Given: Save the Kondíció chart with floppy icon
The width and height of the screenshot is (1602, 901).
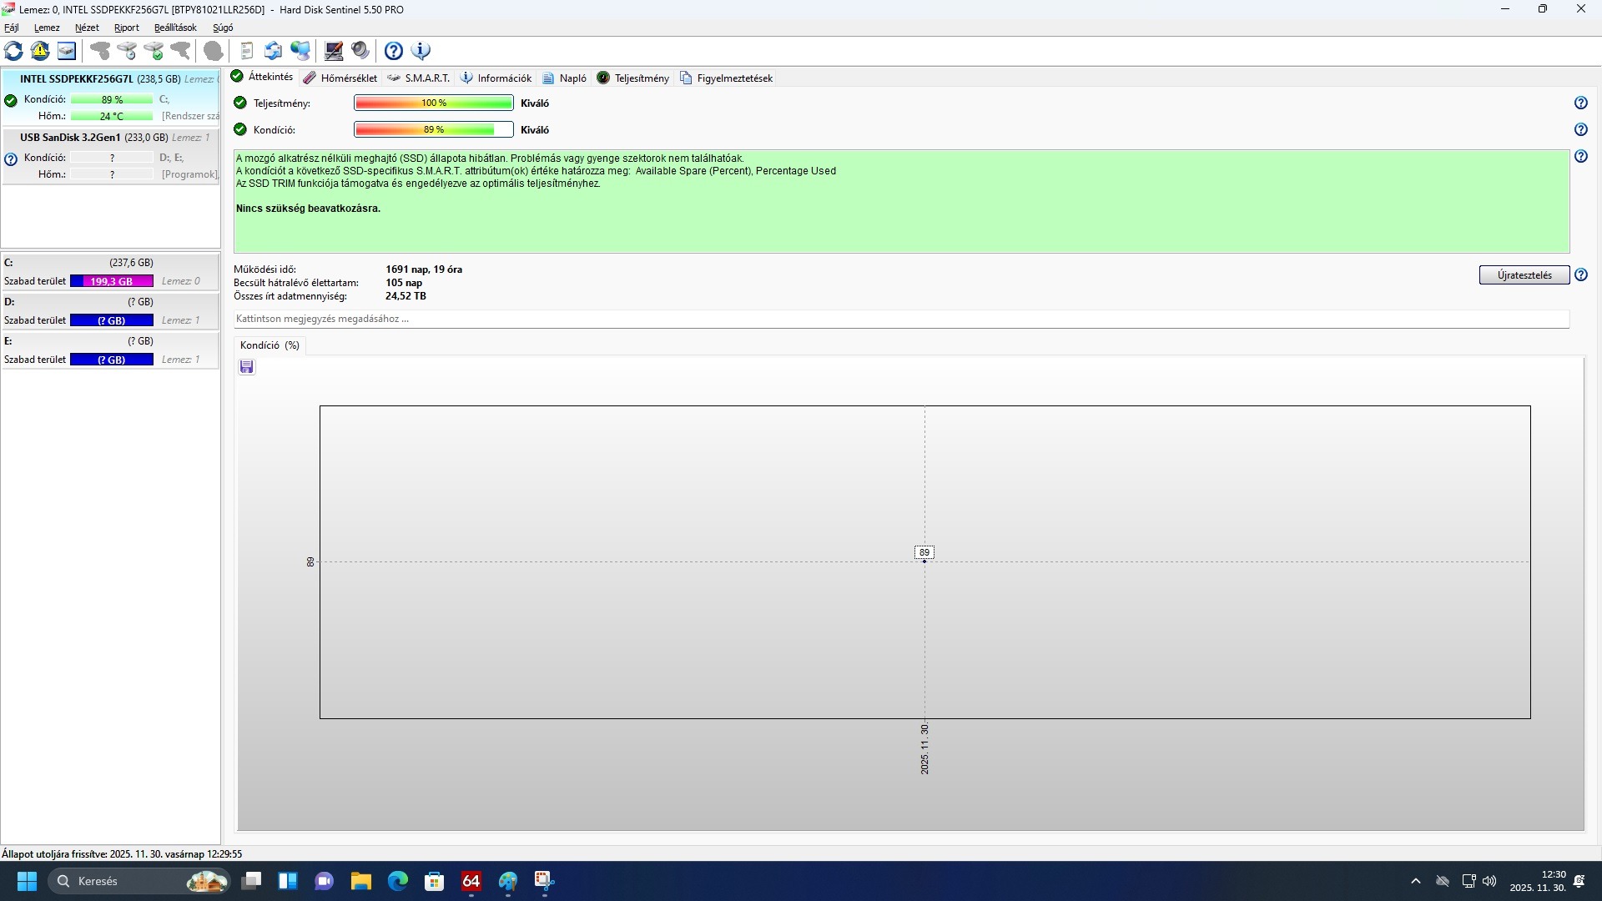Looking at the screenshot, I should click(x=246, y=367).
